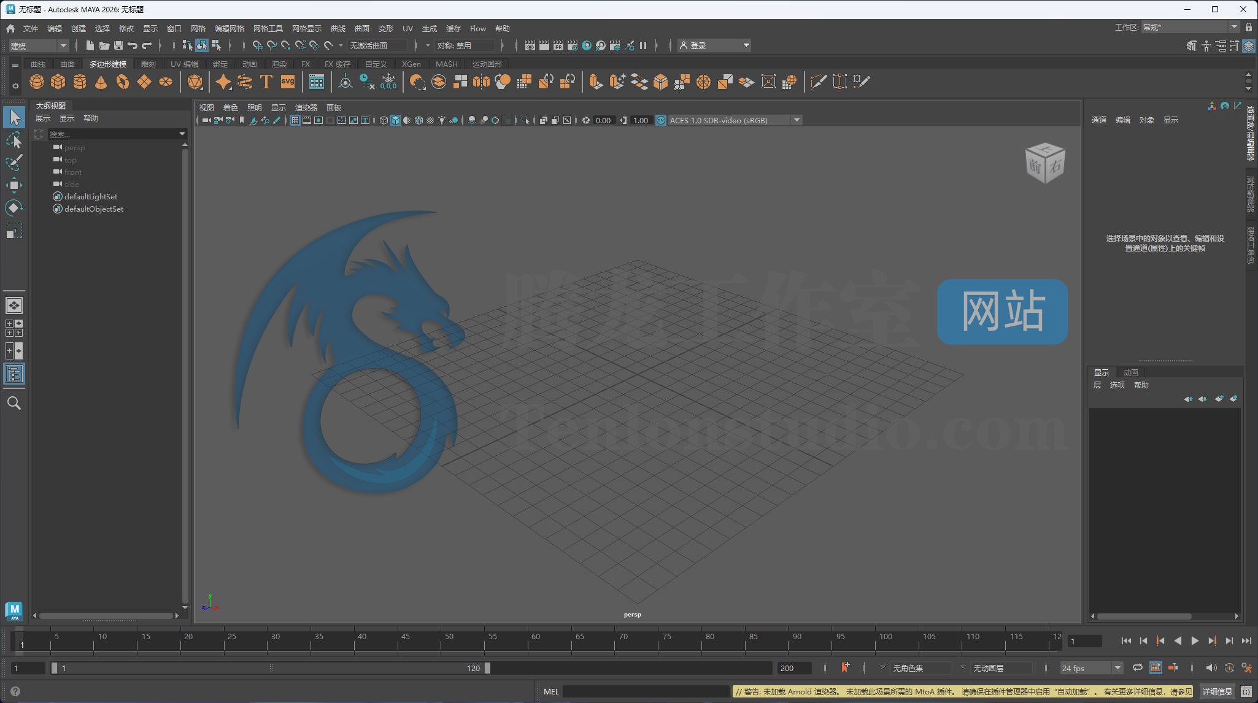Open the ACES 1.0 SDR-video color dropdown
The width and height of the screenshot is (1258, 703).
tap(734, 120)
